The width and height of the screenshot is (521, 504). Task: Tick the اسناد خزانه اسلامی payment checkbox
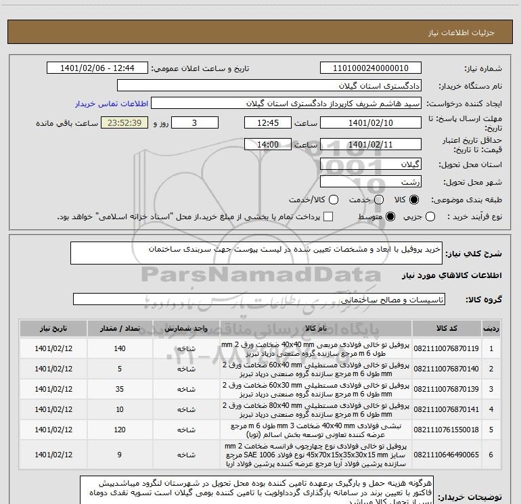(x=328, y=216)
